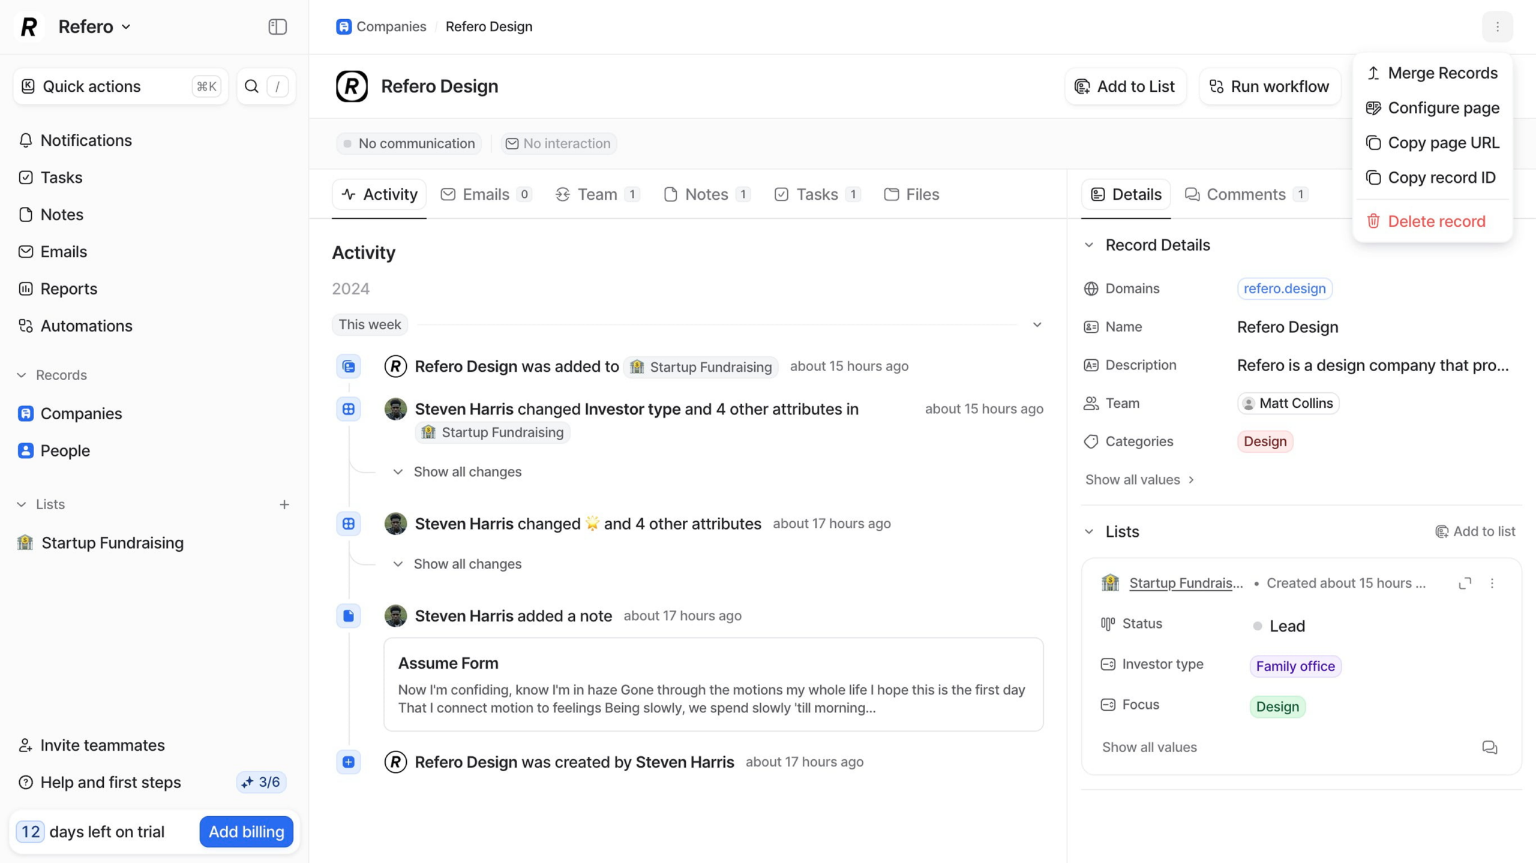Click the search magnifier icon
The width and height of the screenshot is (1536, 863).
251,86
